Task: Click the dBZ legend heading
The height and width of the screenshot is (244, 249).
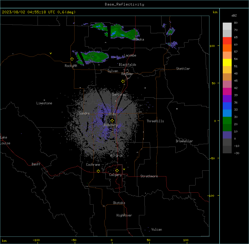Action: pos(234,16)
